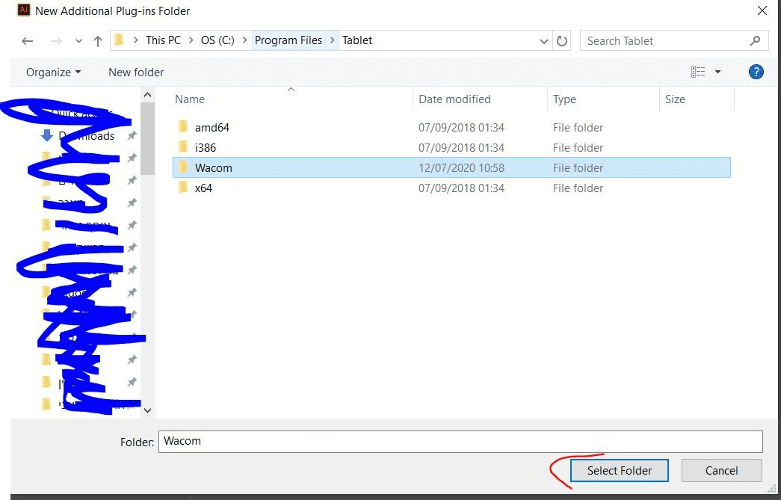Screen dimensions: 781x500
Task: Click the Folder name input field
Action: (460, 441)
